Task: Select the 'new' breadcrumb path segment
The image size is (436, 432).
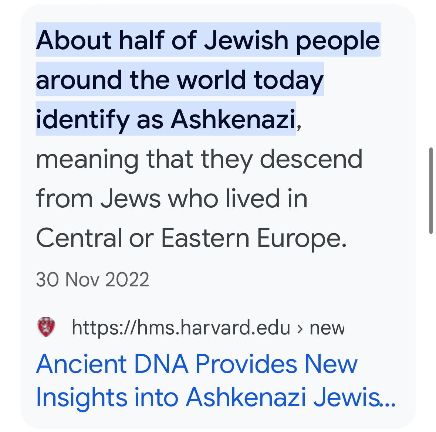Action: (x=327, y=328)
